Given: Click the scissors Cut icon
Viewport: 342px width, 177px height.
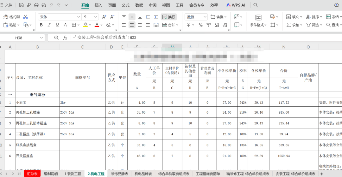Looking at the screenshot, I should click(x=26, y=17).
